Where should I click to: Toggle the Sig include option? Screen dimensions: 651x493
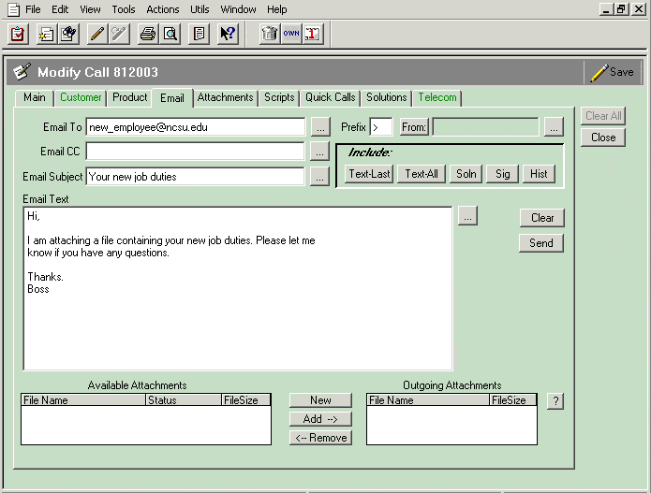pos(503,174)
